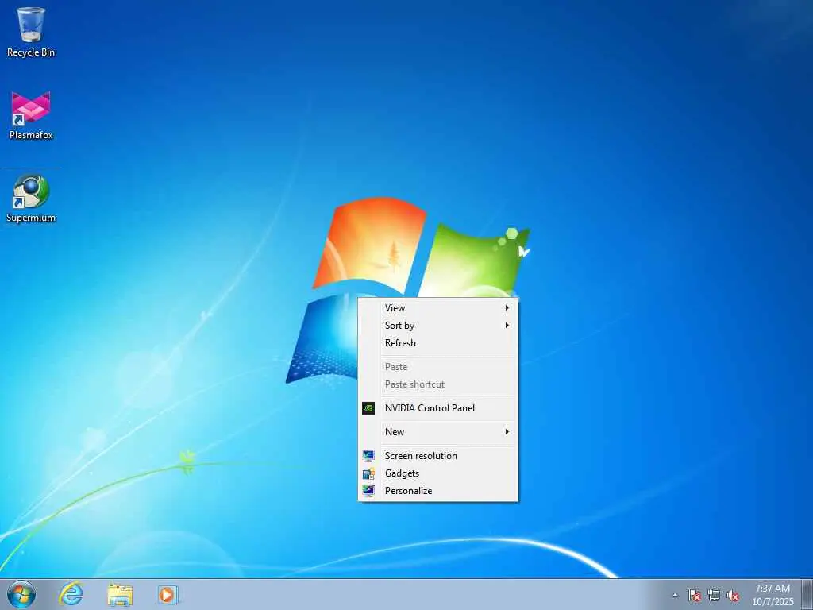Viewport: 813px width, 610px height.
Task: Select the Plasmafox desktop shortcut
Action: pyautogui.click(x=31, y=115)
